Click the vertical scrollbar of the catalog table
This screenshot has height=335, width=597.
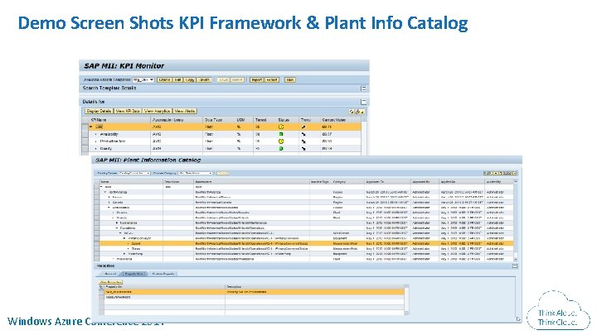pyautogui.click(x=516, y=220)
